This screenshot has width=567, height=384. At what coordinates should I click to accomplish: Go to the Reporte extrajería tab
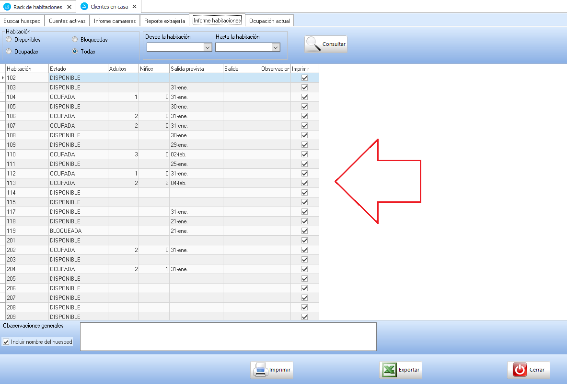click(164, 21)
